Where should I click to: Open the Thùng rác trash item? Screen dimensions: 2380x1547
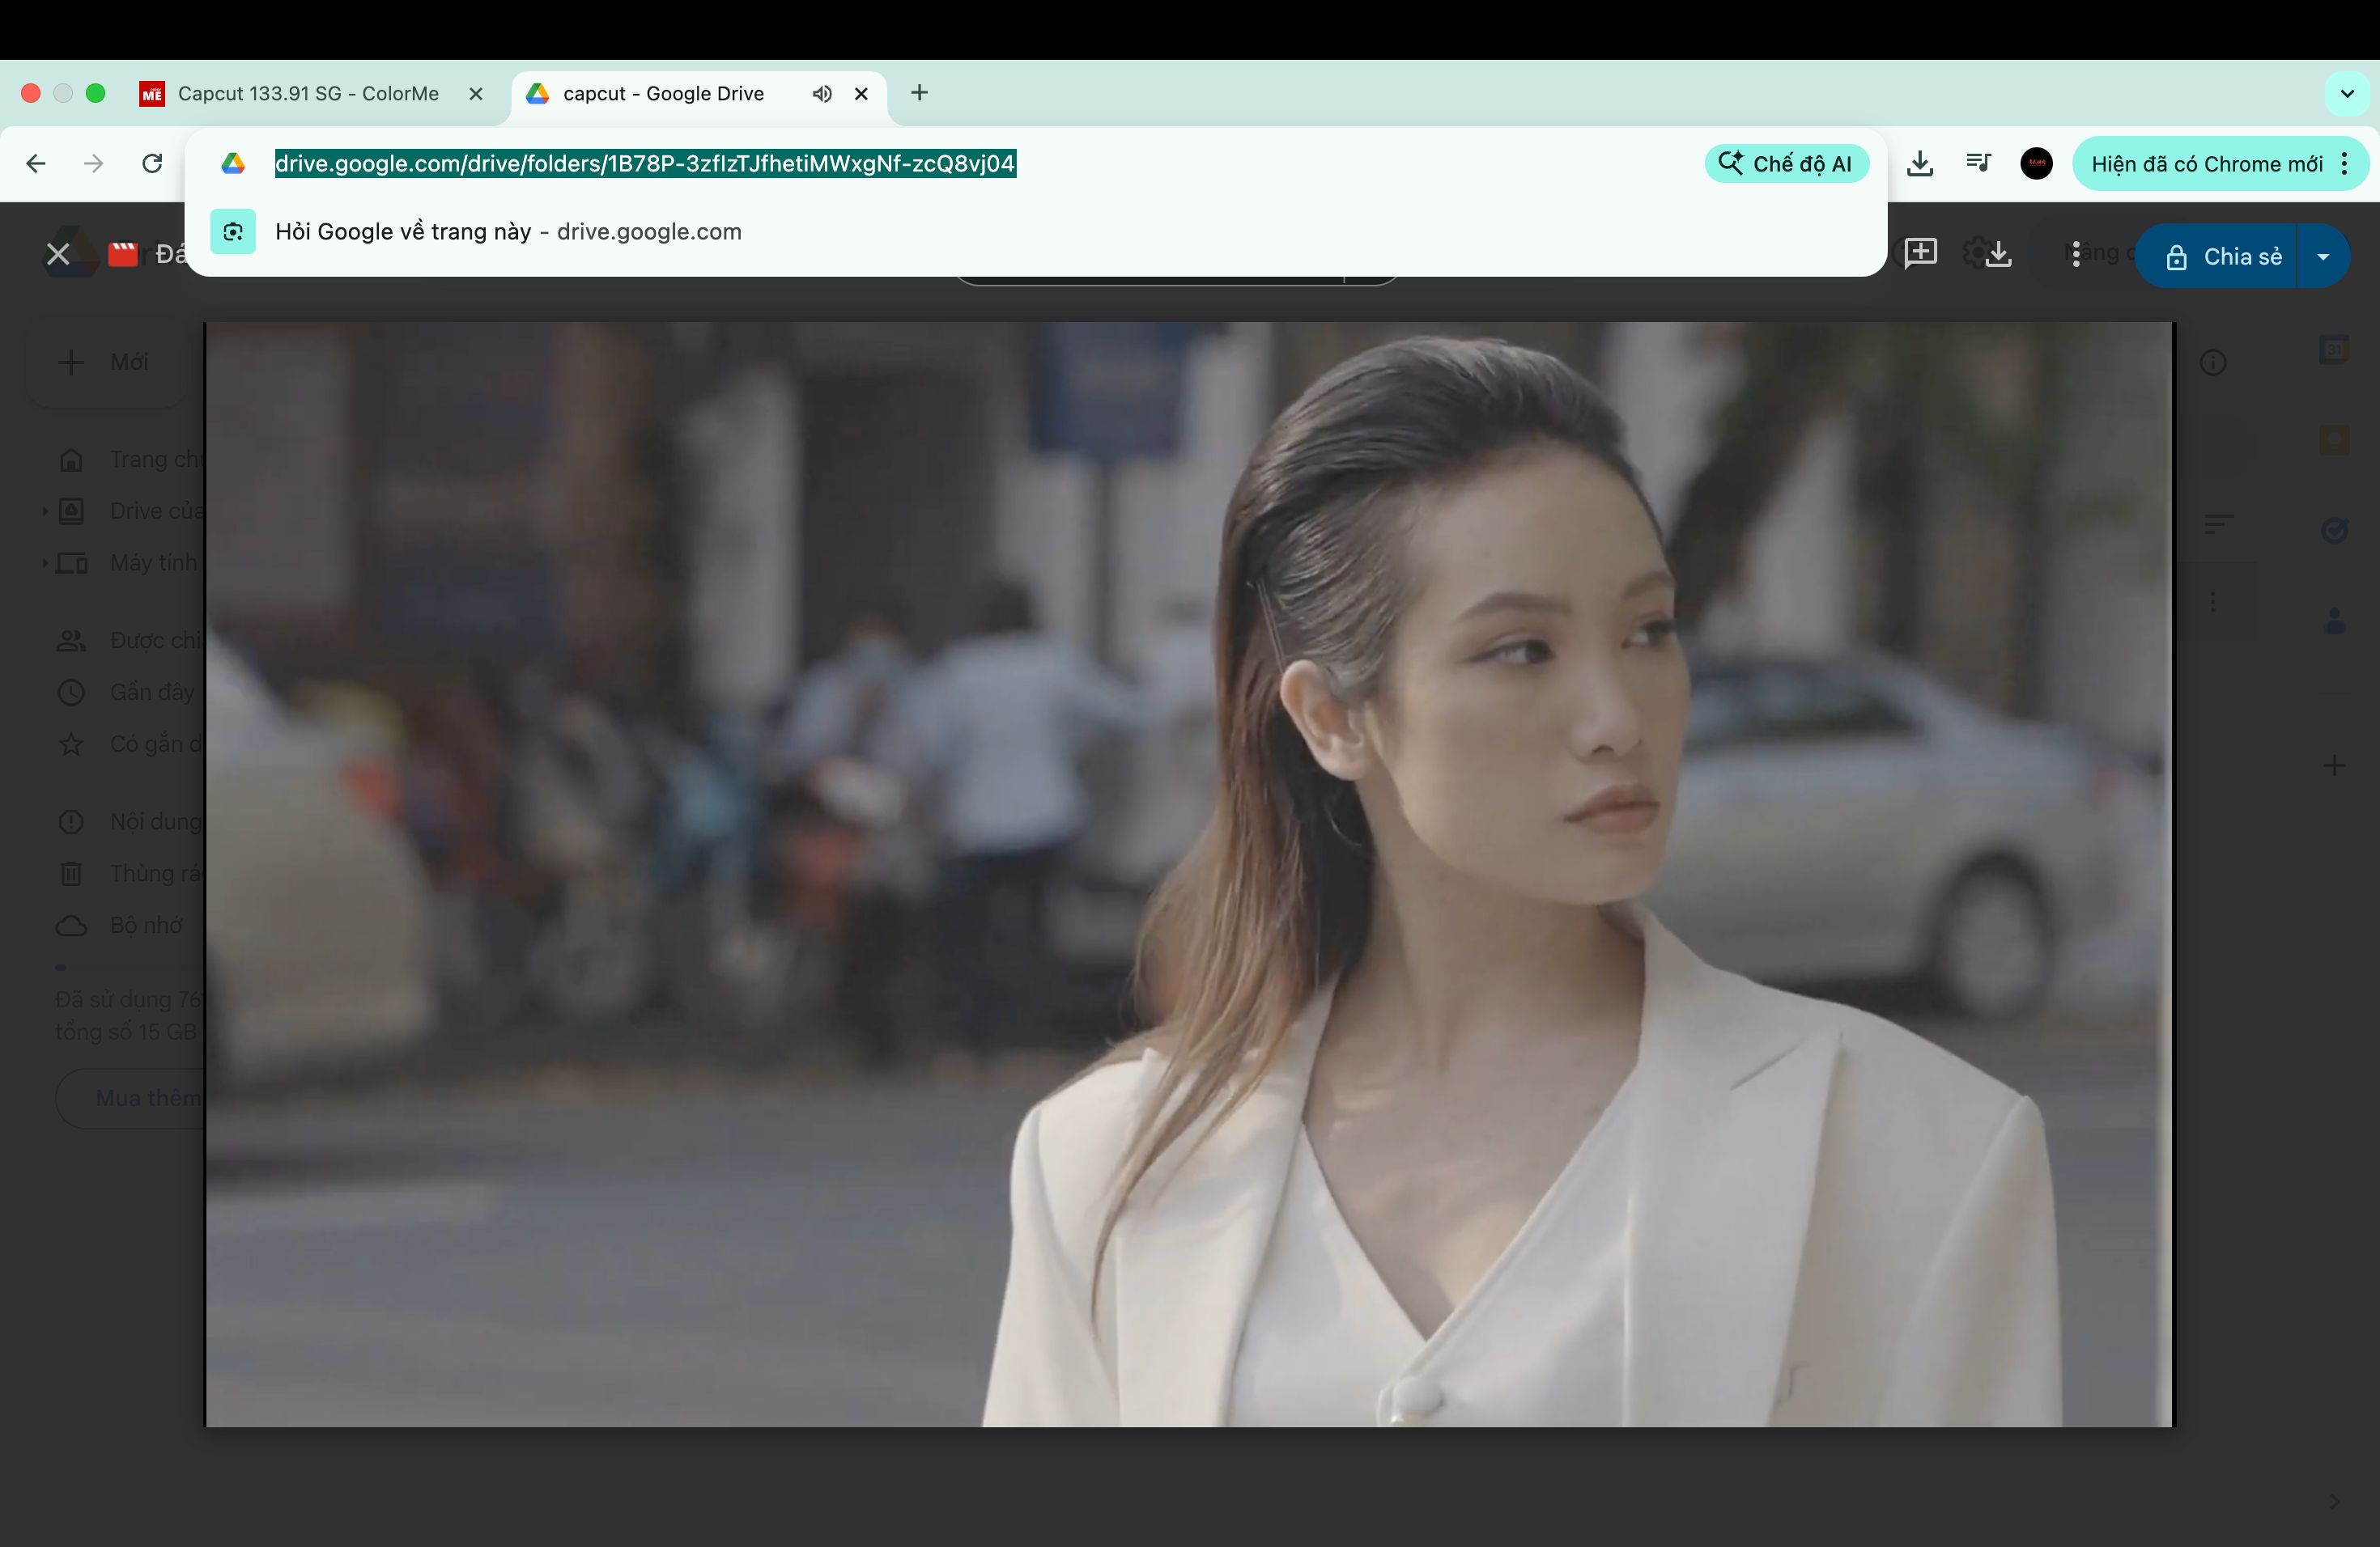(130, 874)
